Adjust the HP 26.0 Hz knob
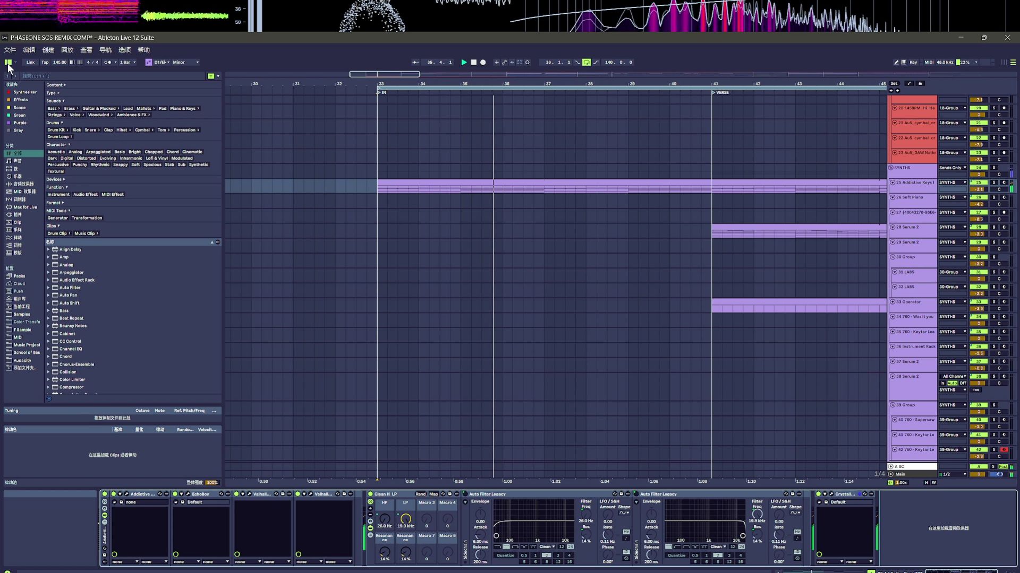Image resolution: width=1020 pixels, height=573 pixels. coord(384,518)
